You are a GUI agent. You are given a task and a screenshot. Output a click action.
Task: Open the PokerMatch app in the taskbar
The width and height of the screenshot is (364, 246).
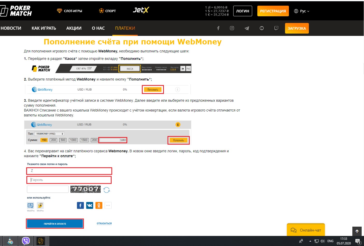[41, 241]
